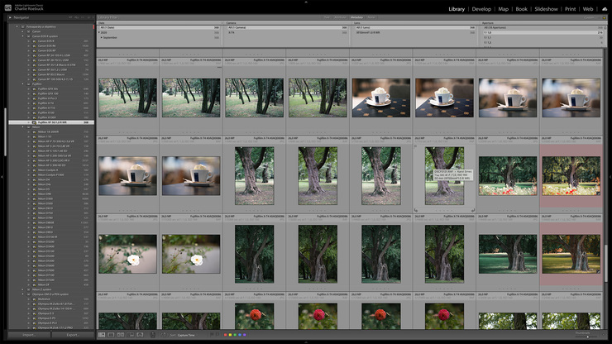Open the Library module
612x344 pixels.
457,9
